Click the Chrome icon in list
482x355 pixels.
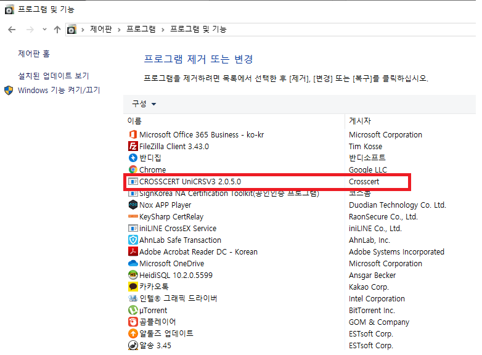click(x=133, y=169)
